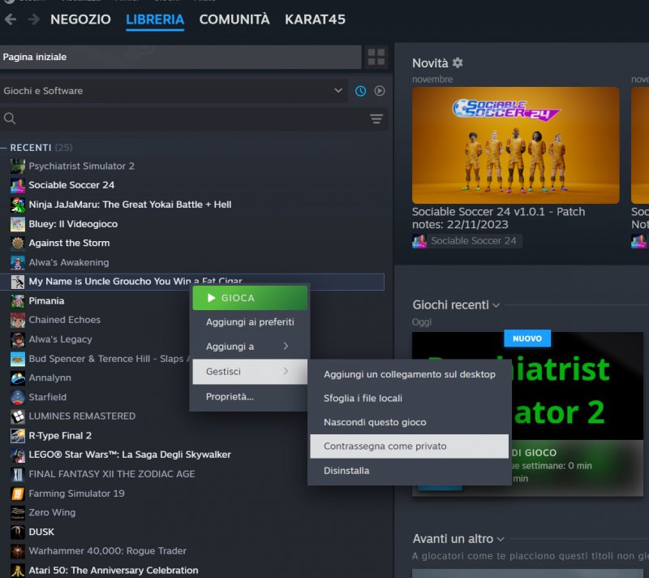
Task: Switch to the NEGOZIO tab
Action: pyautogui.click(x=80, y=19)
